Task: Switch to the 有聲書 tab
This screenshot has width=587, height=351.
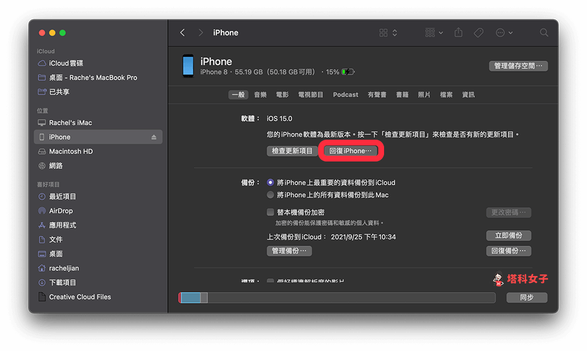Action: [x=377, y=95]
